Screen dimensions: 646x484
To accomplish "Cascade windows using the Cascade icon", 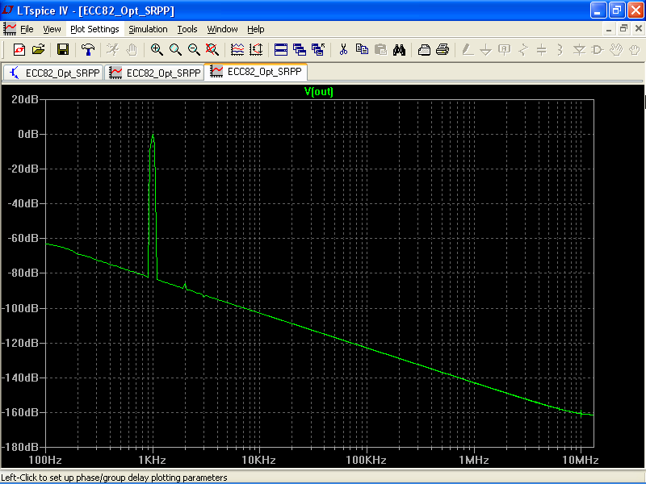I will coord(300,50).
